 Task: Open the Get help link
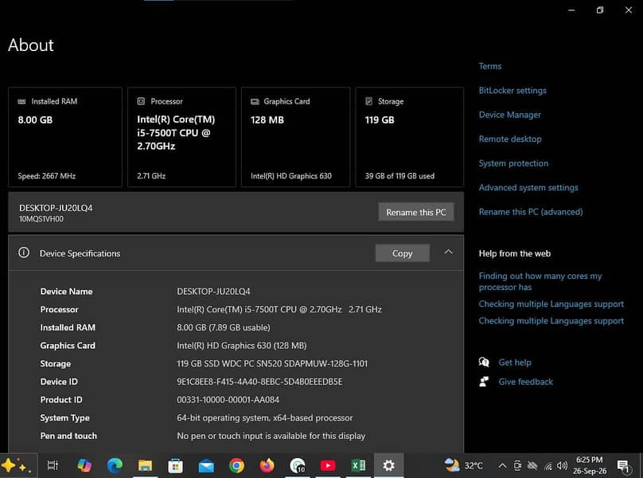[x=515, y=362]
